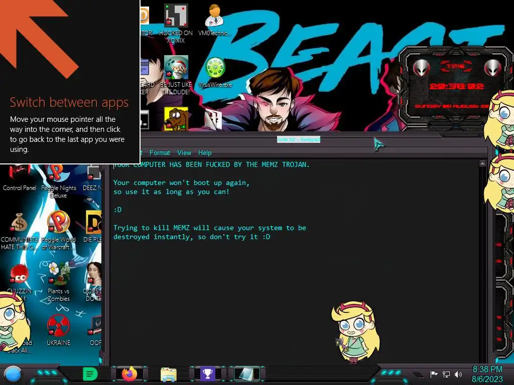Open the network tray icon
The image size is (514, 385).
click(446, 374)
